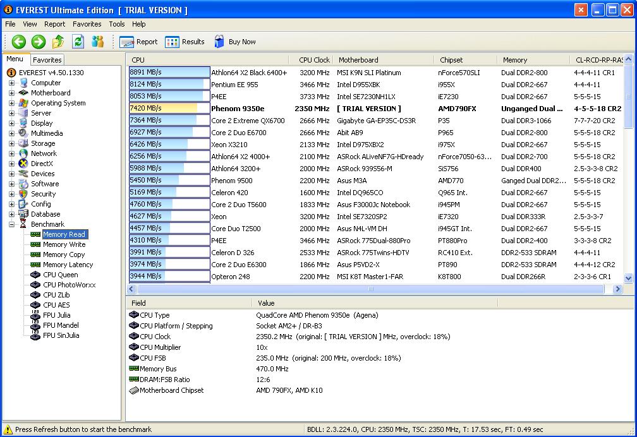
Task: Select the Memory Write benchmark
Action: point(64,244)
